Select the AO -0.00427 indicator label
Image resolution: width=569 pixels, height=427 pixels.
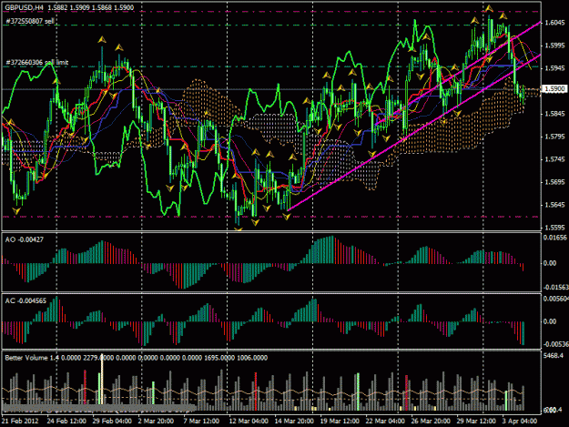pos(24,239)
